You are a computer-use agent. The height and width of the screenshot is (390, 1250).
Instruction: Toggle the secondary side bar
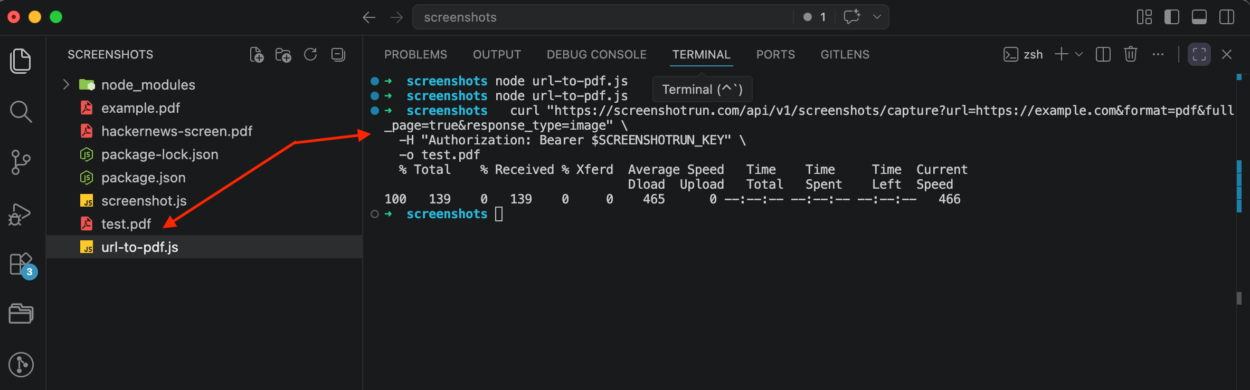pos(1227,17)
